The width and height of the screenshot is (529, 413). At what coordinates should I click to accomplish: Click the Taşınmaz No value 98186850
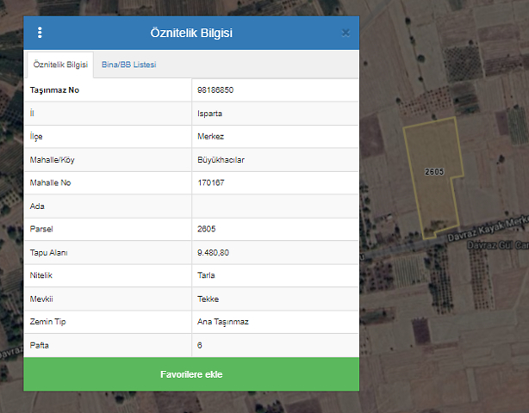(x=215, y=89)
